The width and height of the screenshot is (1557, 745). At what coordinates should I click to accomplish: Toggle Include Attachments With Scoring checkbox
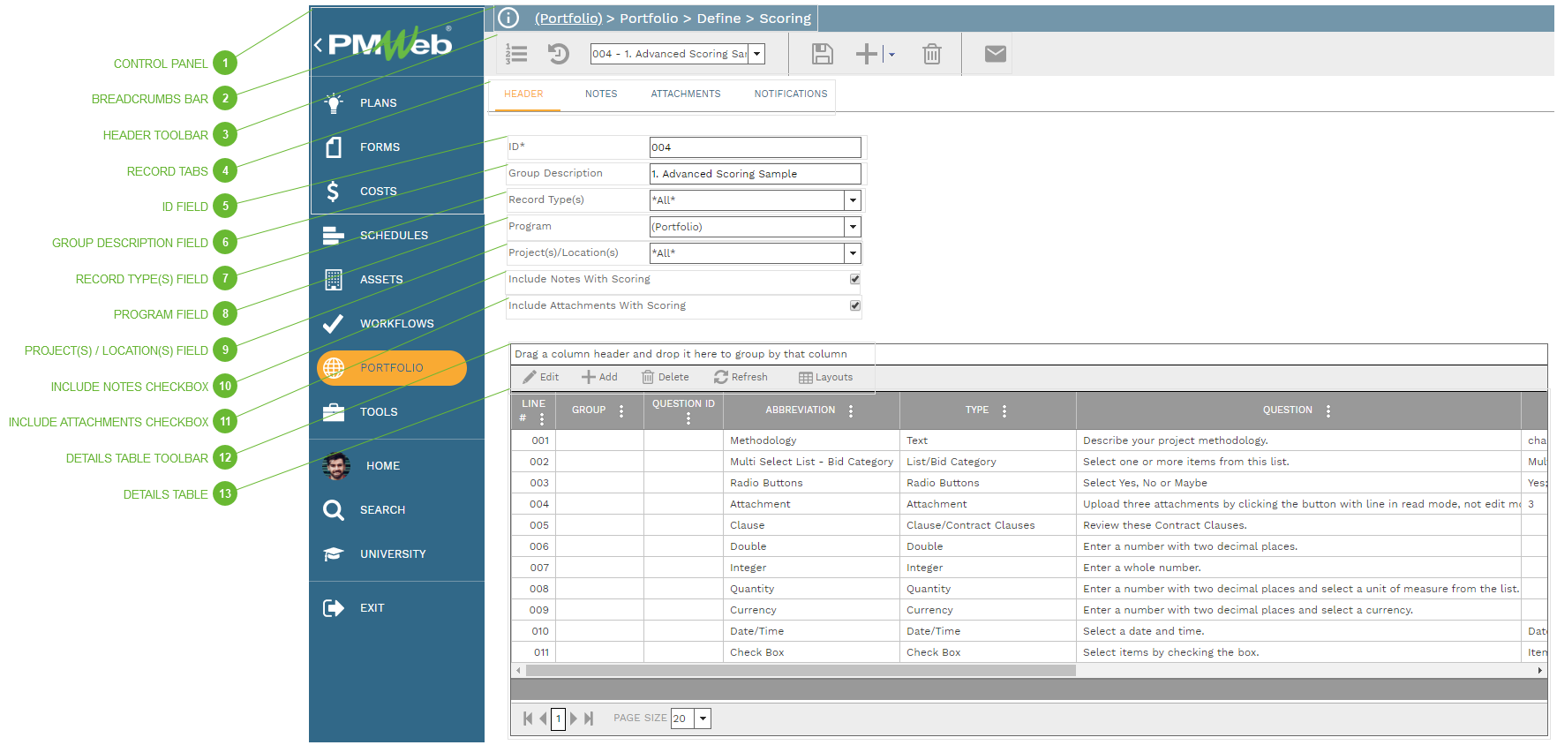(854, 305)
